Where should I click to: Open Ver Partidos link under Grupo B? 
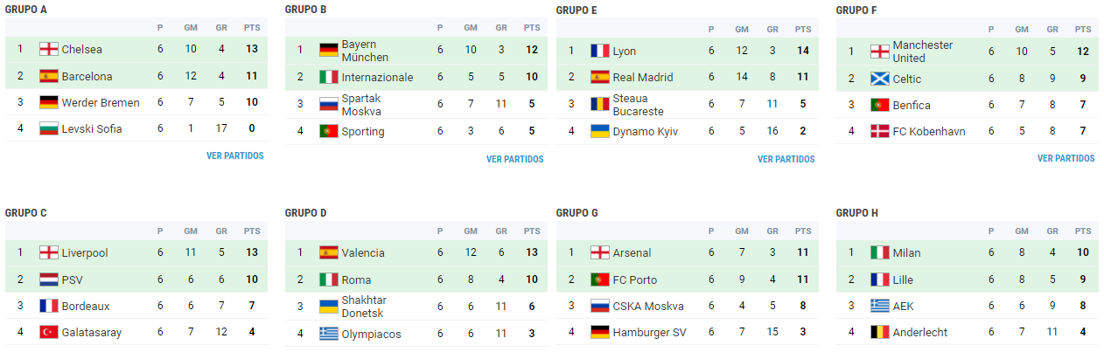(x=514, y=159)
